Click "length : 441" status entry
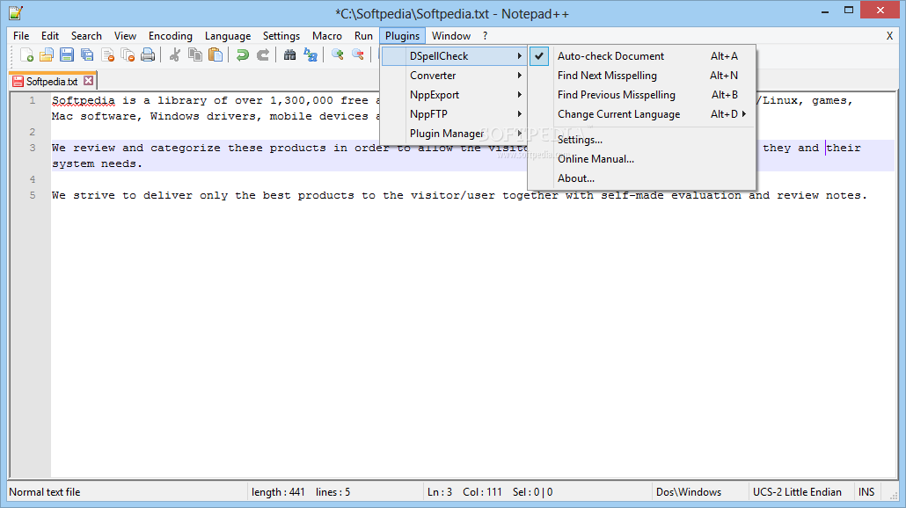This screenshot has height=508, width=906. (x=278, y=492)
